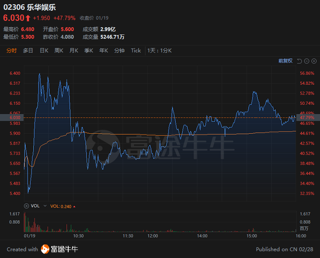This screenshot has height=258, width=320.
Task: Expand the VOL indicator dropdown chevron
Action: click(x=45, y=206)
